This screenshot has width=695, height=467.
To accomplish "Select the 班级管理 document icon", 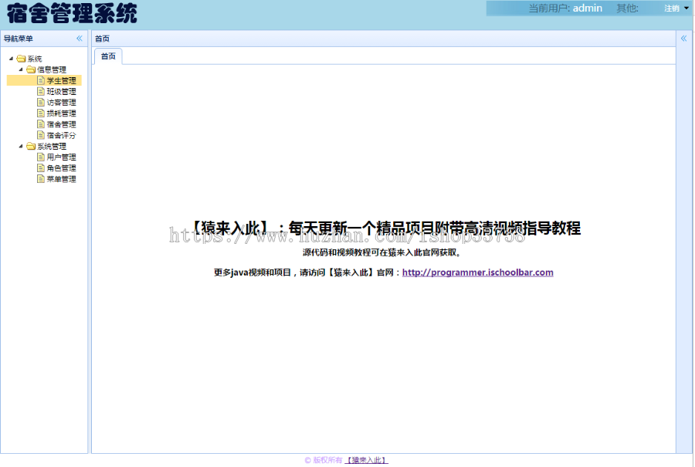I will tap(40, 91).
